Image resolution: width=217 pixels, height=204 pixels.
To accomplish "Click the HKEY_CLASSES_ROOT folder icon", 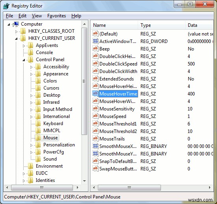I will 23,31.
